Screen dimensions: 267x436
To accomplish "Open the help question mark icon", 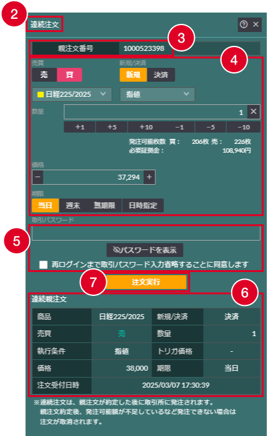I will [x=244, y=25].
